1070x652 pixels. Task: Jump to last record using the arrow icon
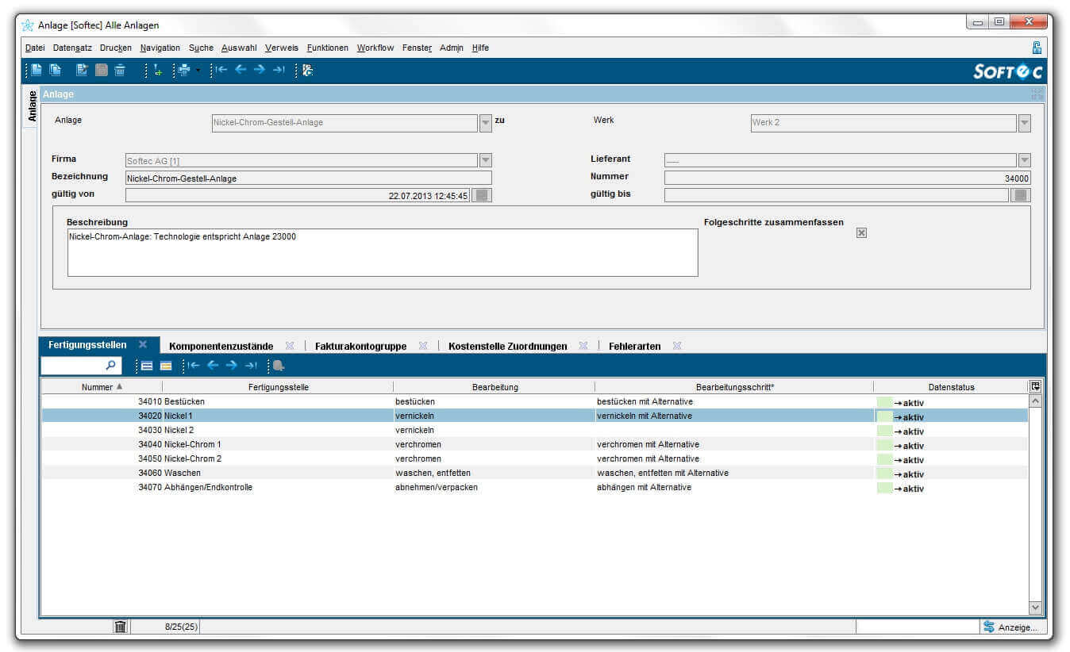[x=279, y=70]
